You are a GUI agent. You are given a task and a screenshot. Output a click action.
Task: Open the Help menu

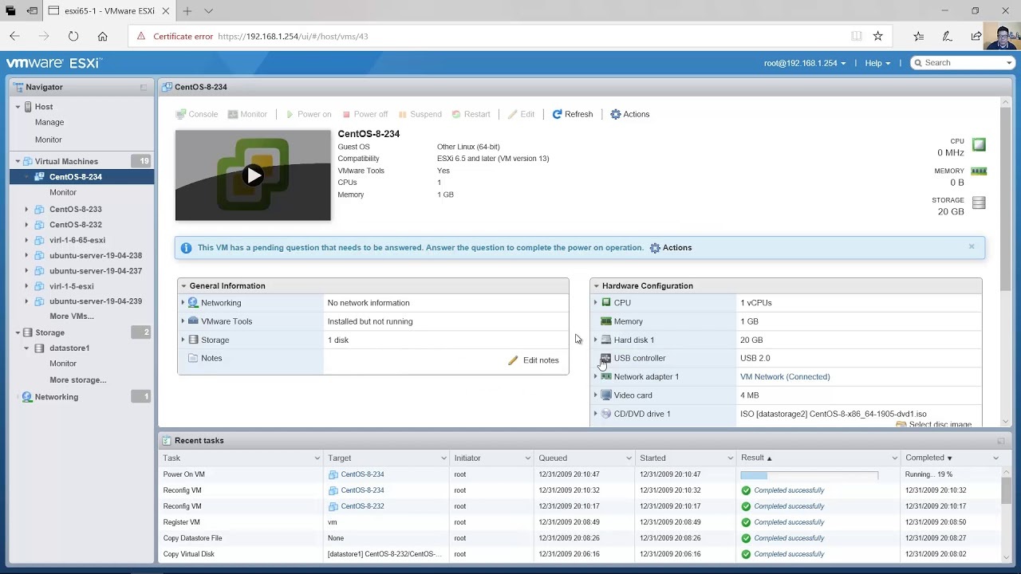click(x=877, y=63)
